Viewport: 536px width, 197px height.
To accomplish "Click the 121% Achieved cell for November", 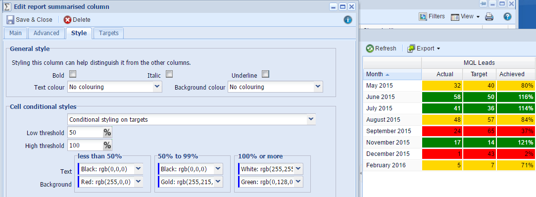I will point(516,143).
